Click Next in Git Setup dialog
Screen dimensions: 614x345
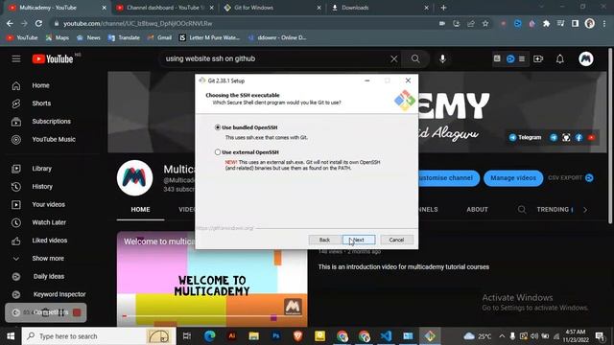click(359, 240)
